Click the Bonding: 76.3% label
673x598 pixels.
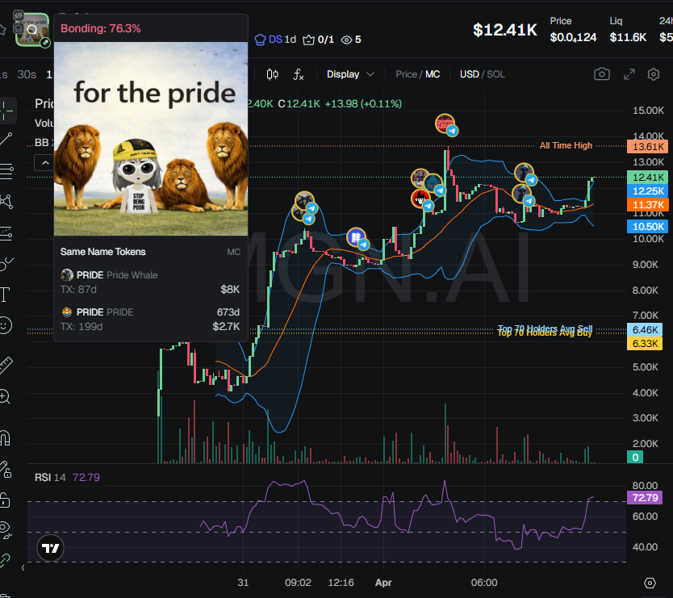100,28
